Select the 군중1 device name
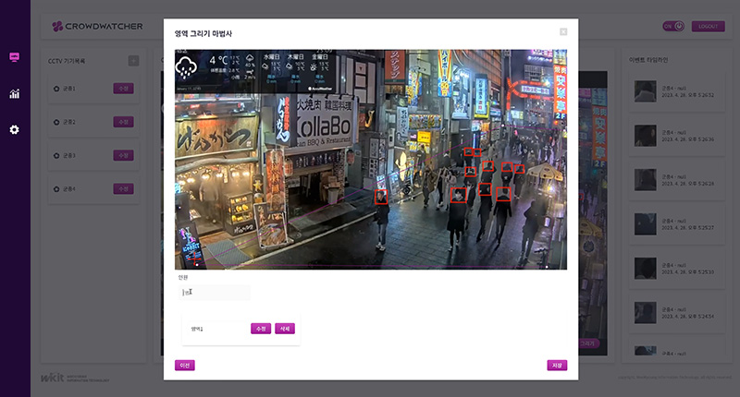 (x=69, y=89)
